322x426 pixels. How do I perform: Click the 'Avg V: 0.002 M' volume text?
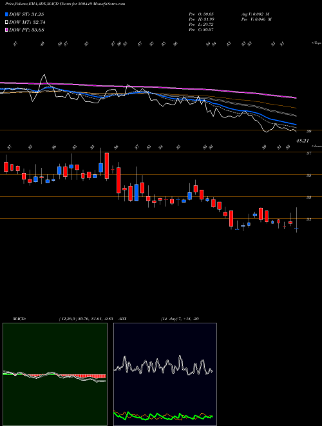click(255, 14)
